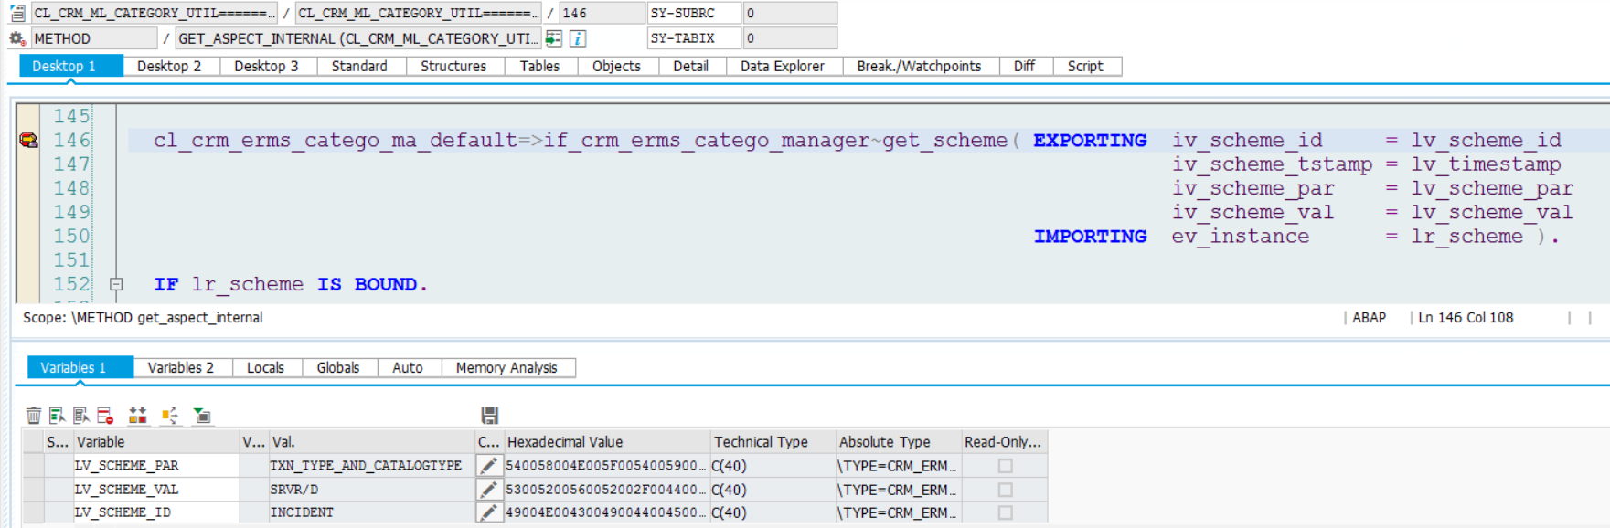Click lv_timestamp in the code editor
The width and height of the screenshot is (1610, 528).
pyautogui.click(x=1486, y=164)
